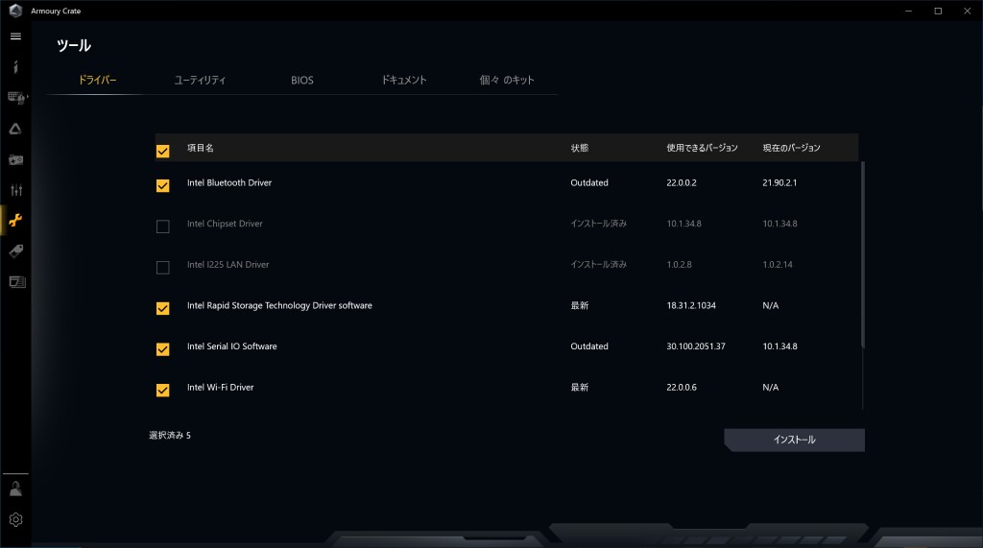Click 最新 status of Wi-Fi Driver
Image resolution: width=983 pixels, height=548 pixels.
click(579, 388)
